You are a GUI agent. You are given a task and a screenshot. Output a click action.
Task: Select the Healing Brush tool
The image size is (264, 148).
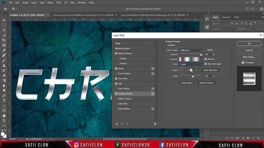point(4,55)
